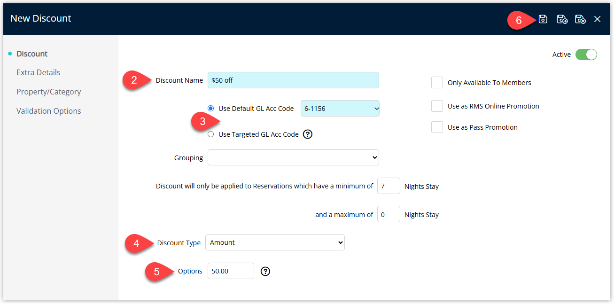Click the Discount Name field
The image size is (614, 304).
[293, 80]
